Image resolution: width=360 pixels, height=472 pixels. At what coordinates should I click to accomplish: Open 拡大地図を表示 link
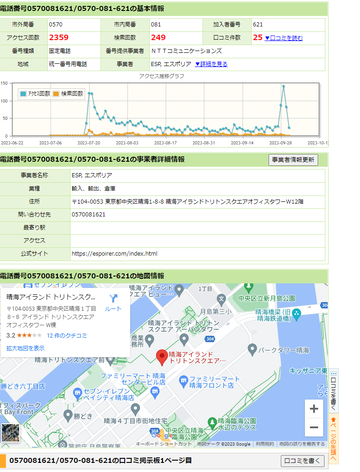click(x=25, y=348)
